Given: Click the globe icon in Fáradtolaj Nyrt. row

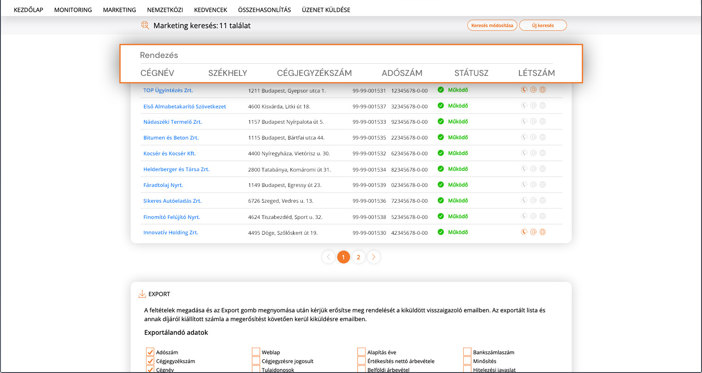Looking at the screenshot, I should 543,184.
